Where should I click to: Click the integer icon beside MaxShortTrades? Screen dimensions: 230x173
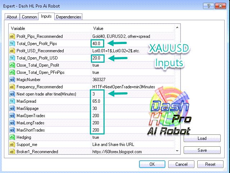coord(12,130)
